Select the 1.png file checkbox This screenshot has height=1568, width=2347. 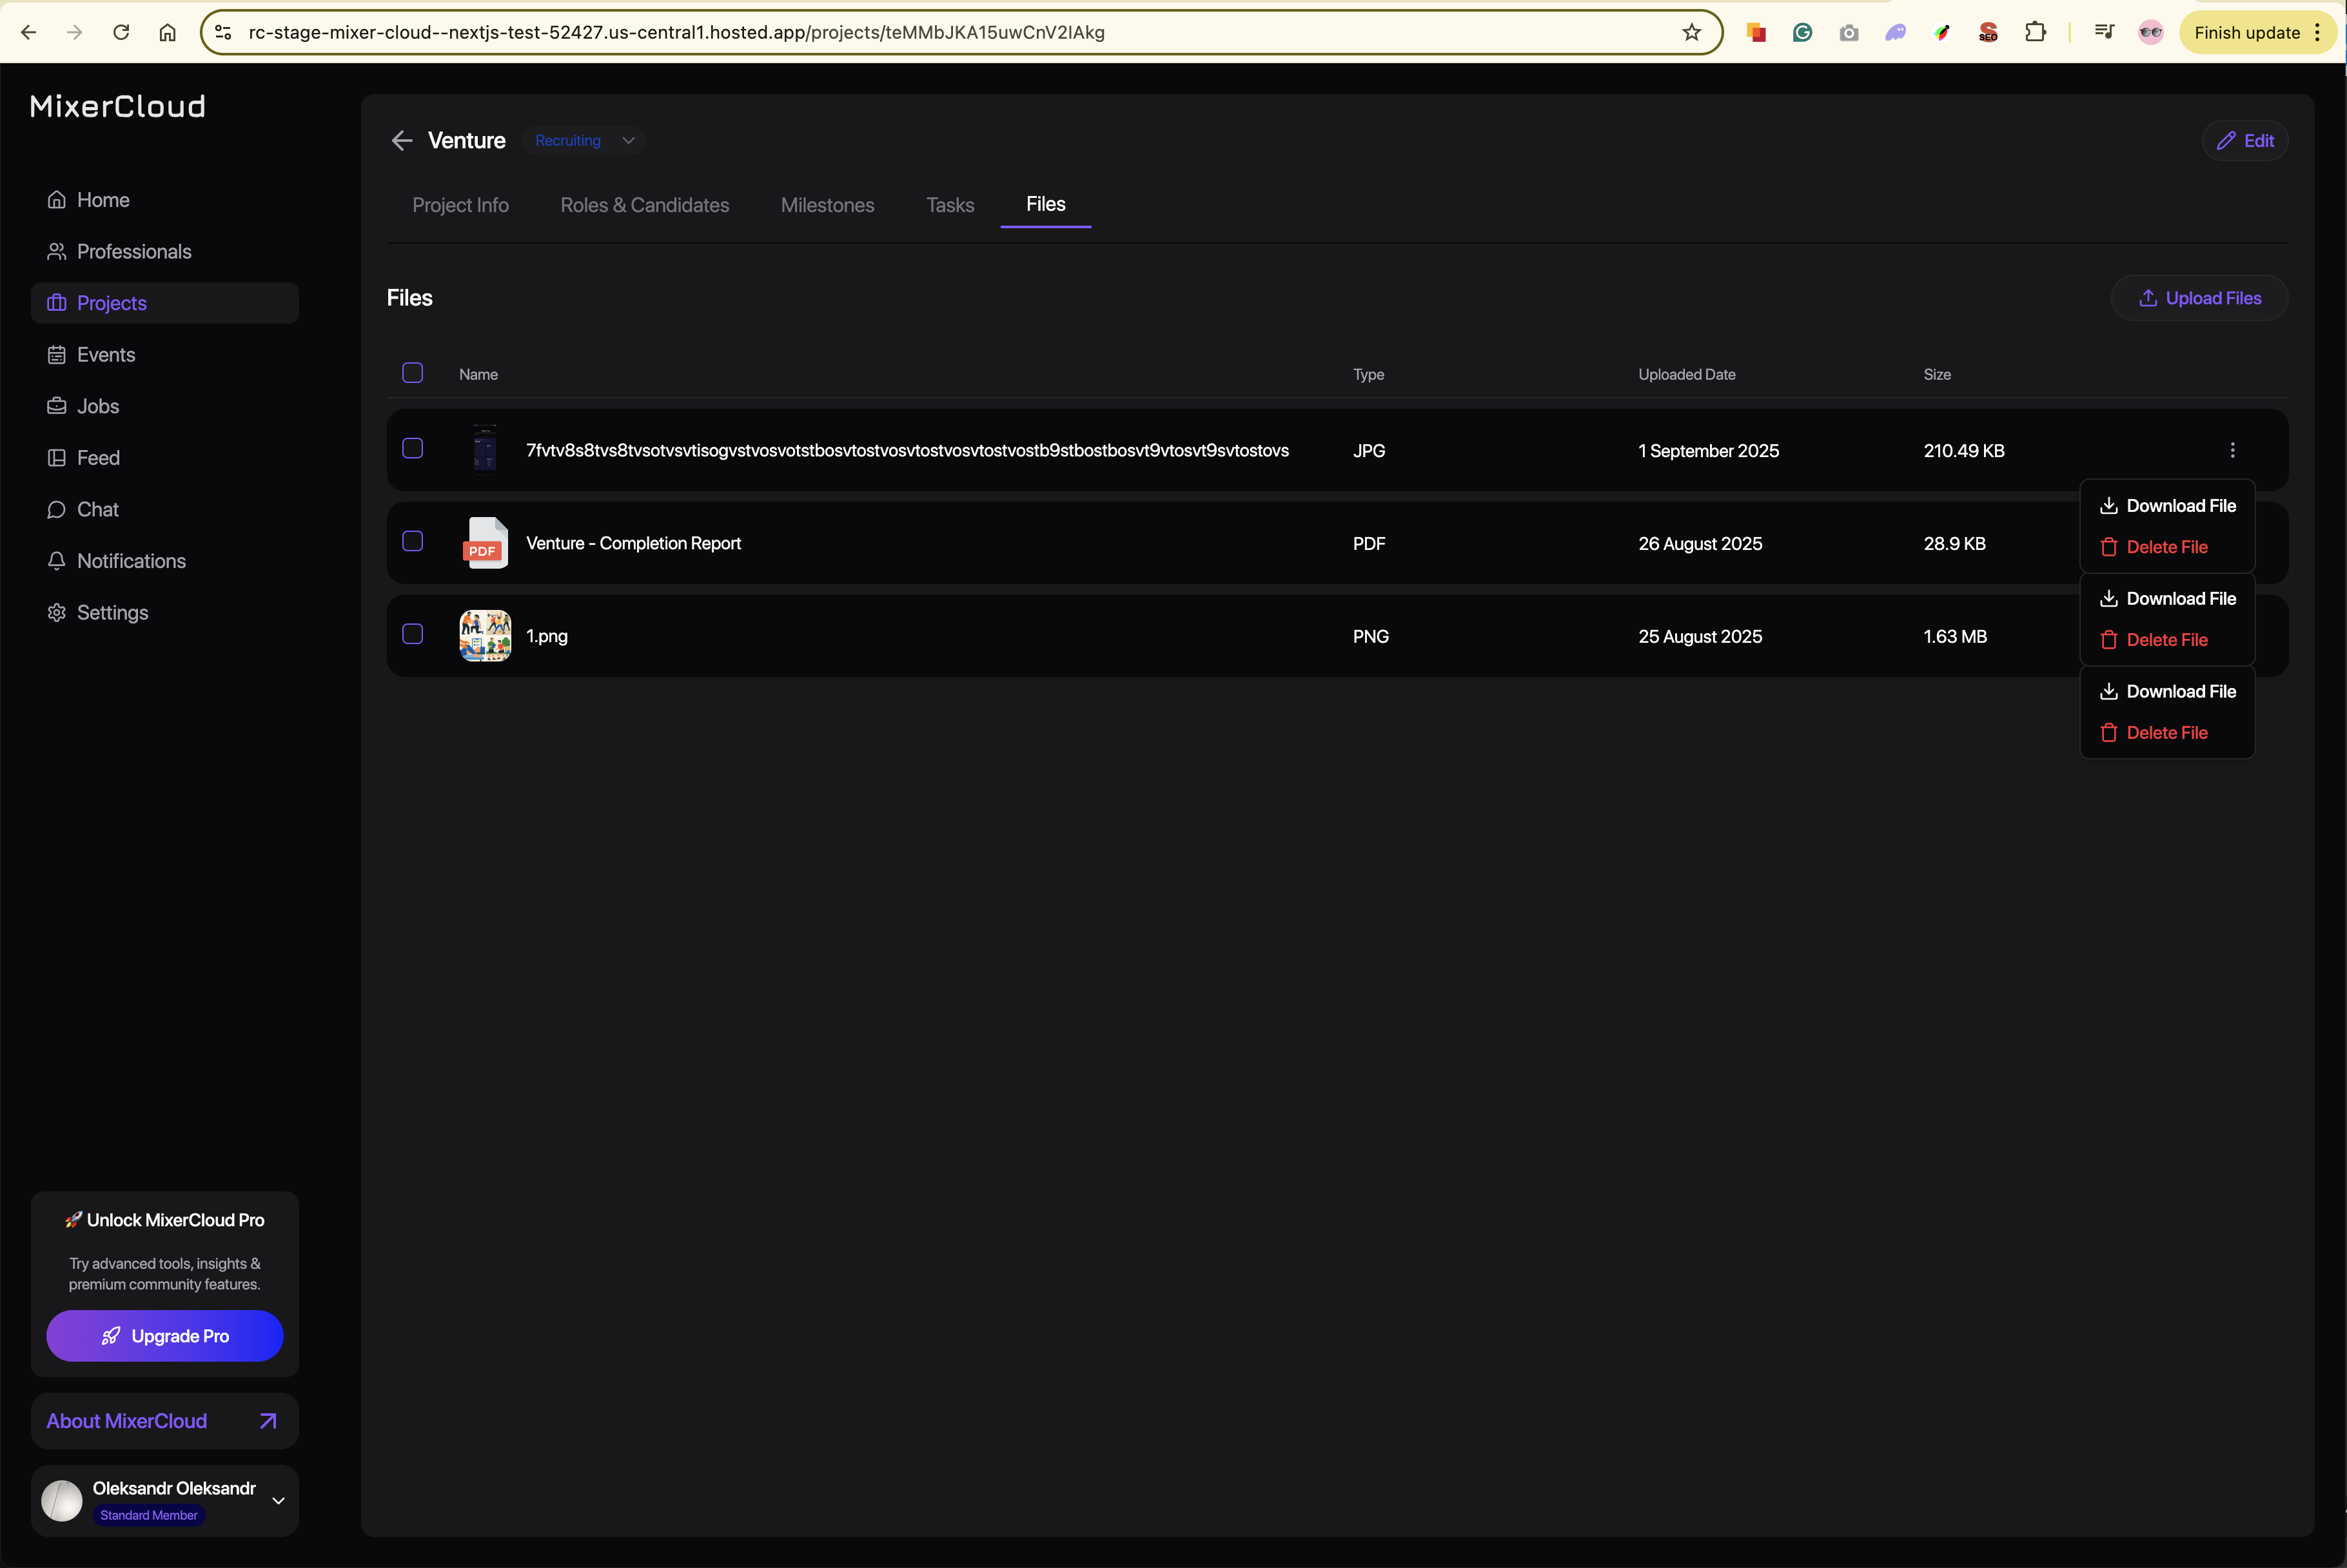[412, 634]
